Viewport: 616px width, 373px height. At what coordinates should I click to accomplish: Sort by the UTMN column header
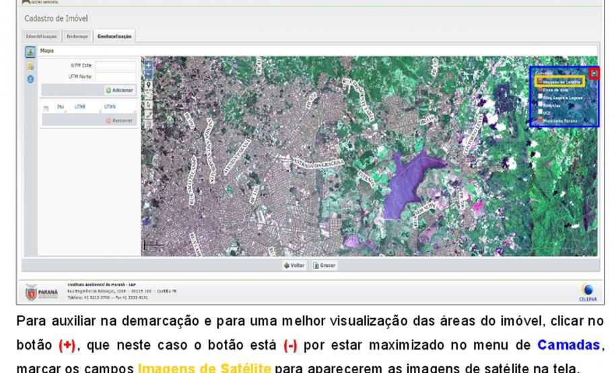110,107
